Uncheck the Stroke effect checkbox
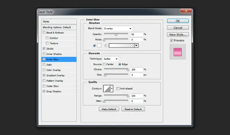 (44, 48)
